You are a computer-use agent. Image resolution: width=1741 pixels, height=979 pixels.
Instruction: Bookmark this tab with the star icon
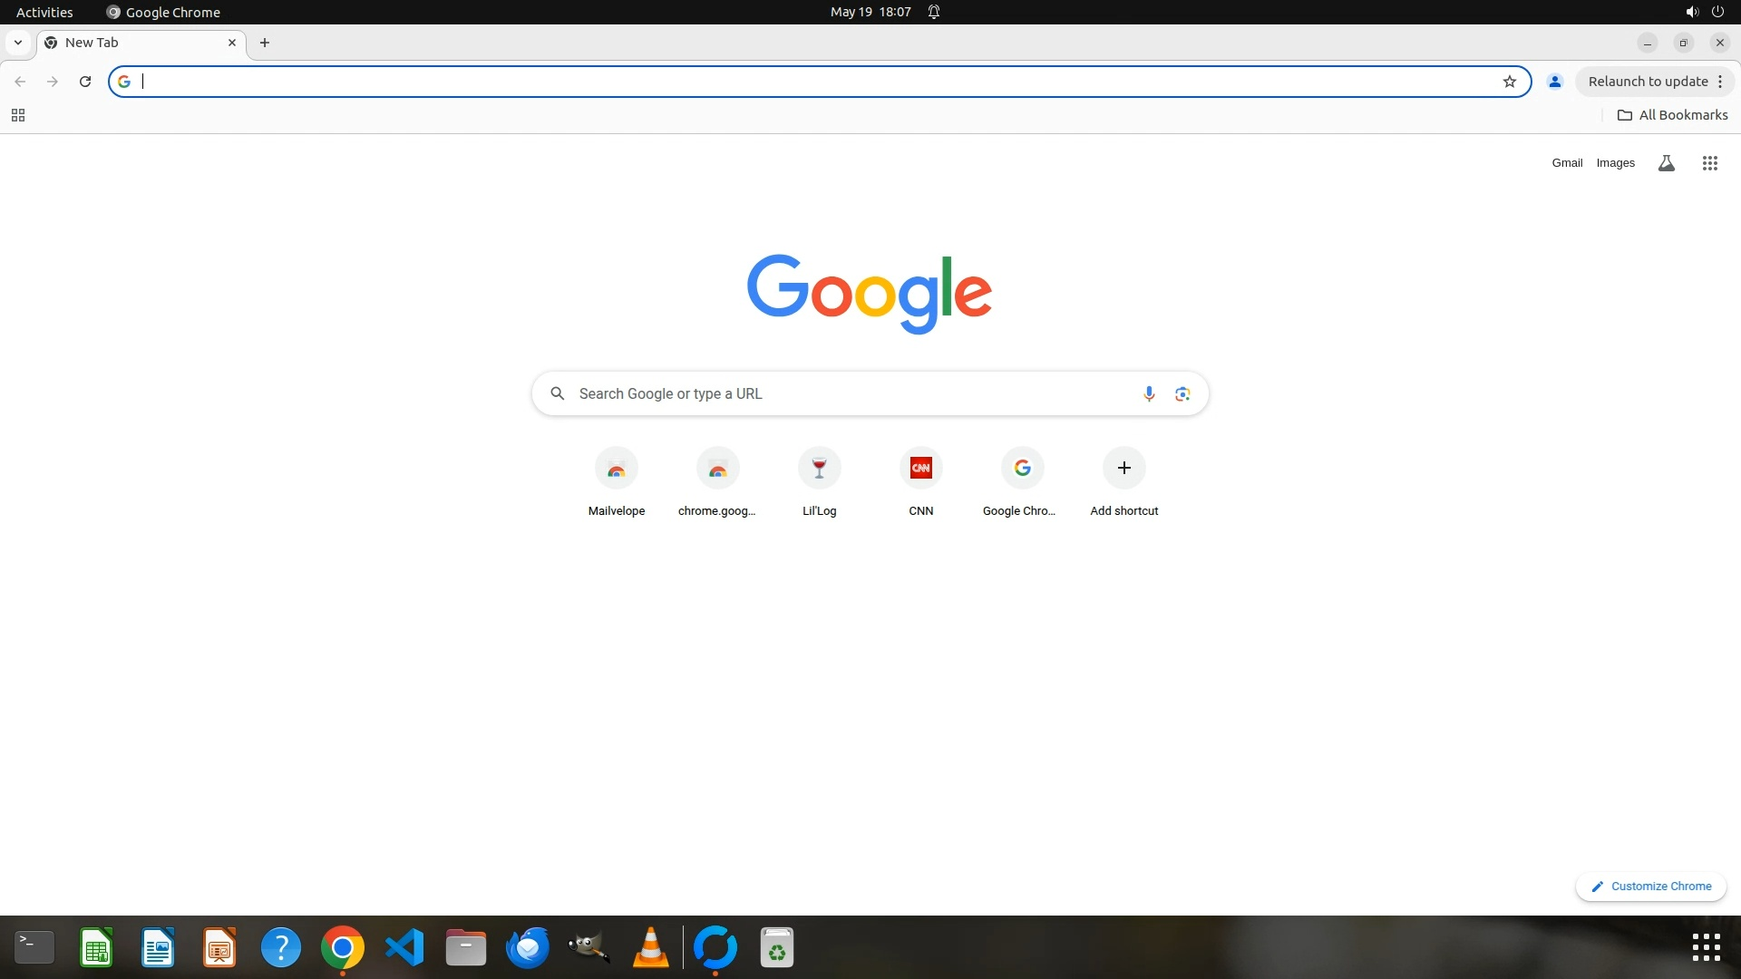point(1510,82)
